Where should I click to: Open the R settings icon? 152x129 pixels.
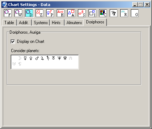coord(124,13)
